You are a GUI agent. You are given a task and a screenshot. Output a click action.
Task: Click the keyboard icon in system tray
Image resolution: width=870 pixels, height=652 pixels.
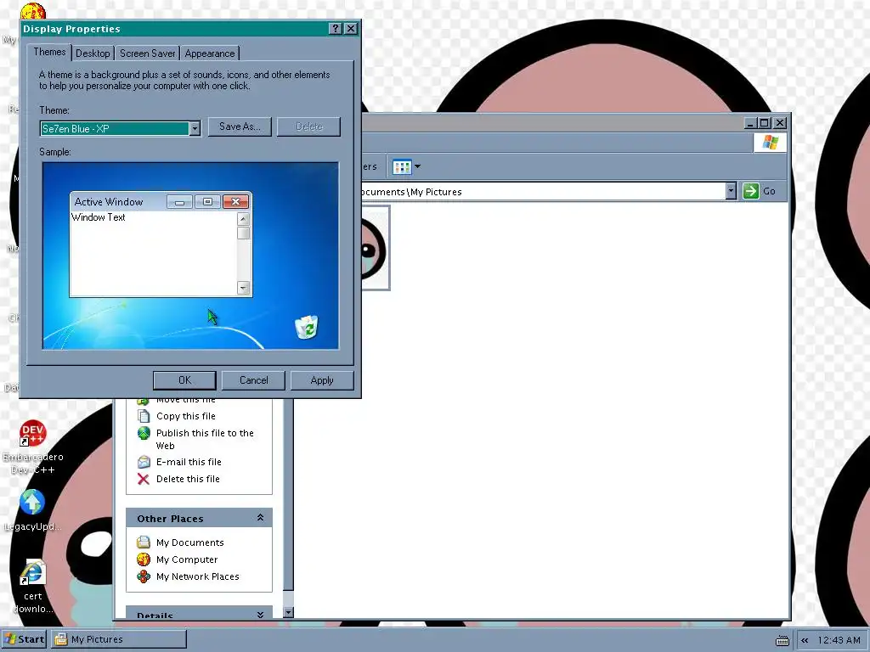[782, 640]
